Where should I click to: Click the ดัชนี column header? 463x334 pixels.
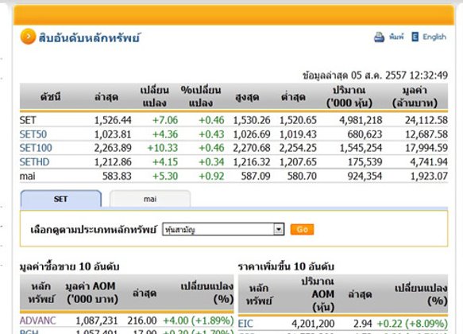point(51,97)
